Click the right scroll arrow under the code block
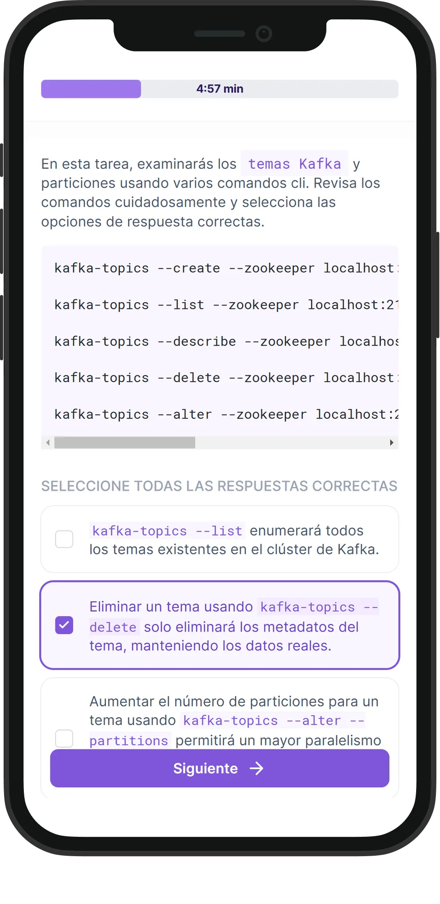 click(391, 443)
